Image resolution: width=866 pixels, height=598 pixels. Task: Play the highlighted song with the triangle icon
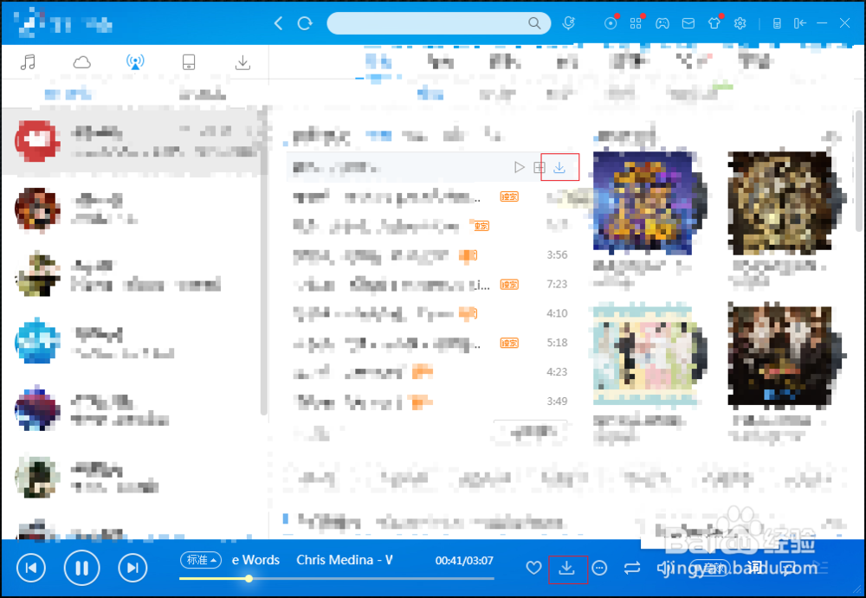click(x=519, y=167)
